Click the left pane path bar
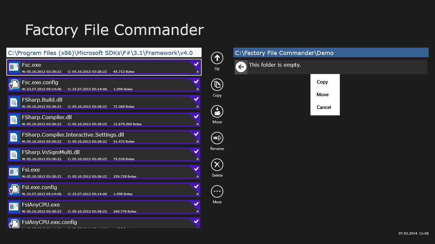Screen dimensions: 435x244 click(x=104, y=53)
